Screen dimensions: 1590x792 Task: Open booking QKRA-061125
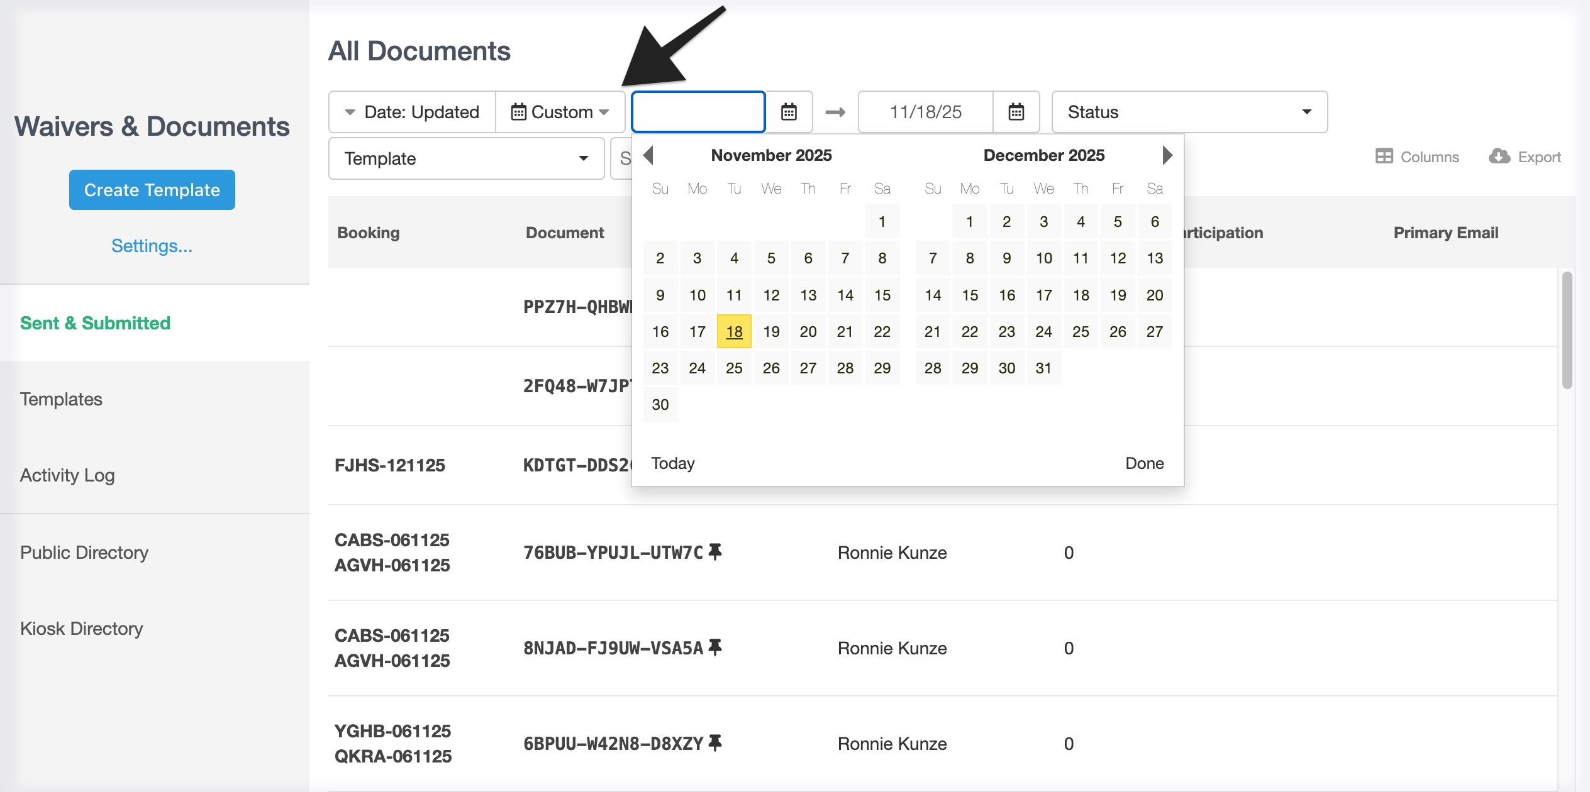(393, 756)
